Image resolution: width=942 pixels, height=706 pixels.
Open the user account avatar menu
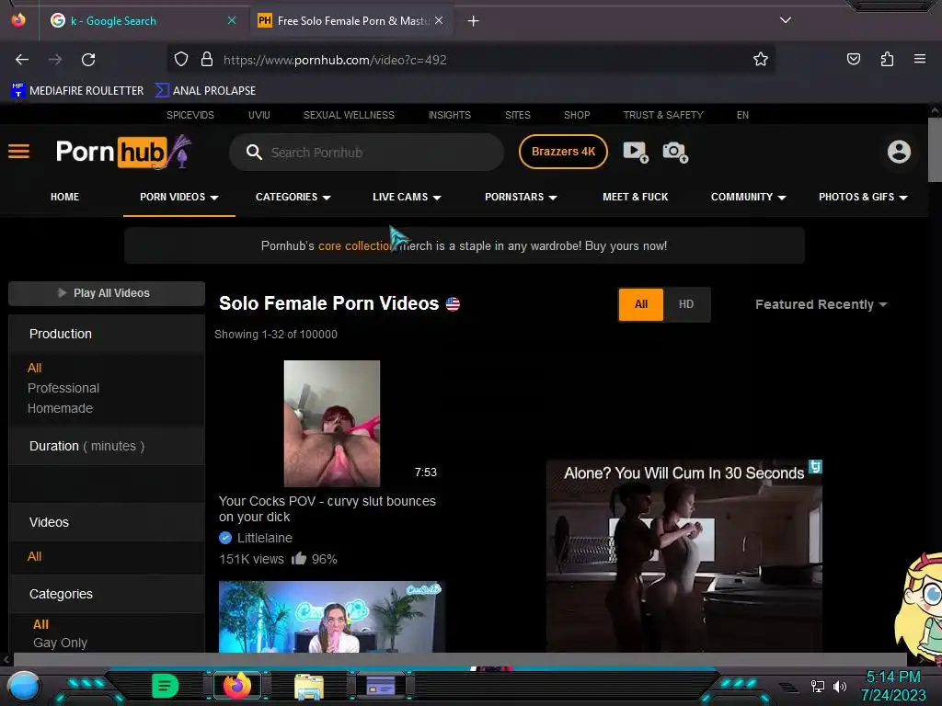tap(899, 152)
